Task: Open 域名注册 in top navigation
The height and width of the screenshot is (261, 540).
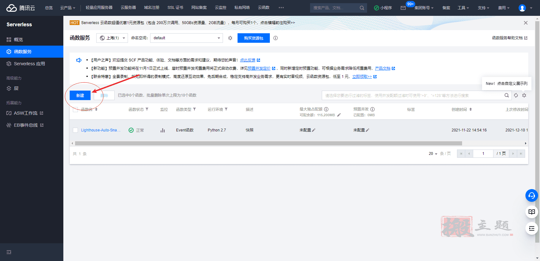Action: pos(152,8)
